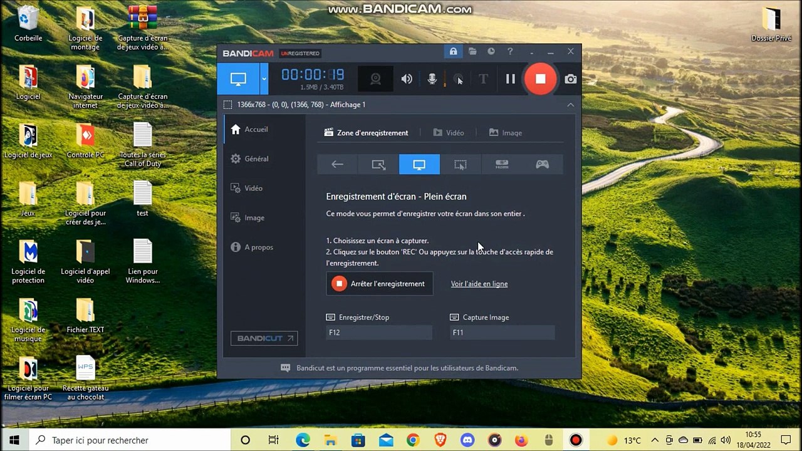The image size is (802, 451).
Task: Open Bandicam help question mark
Action: pos(510,51)
